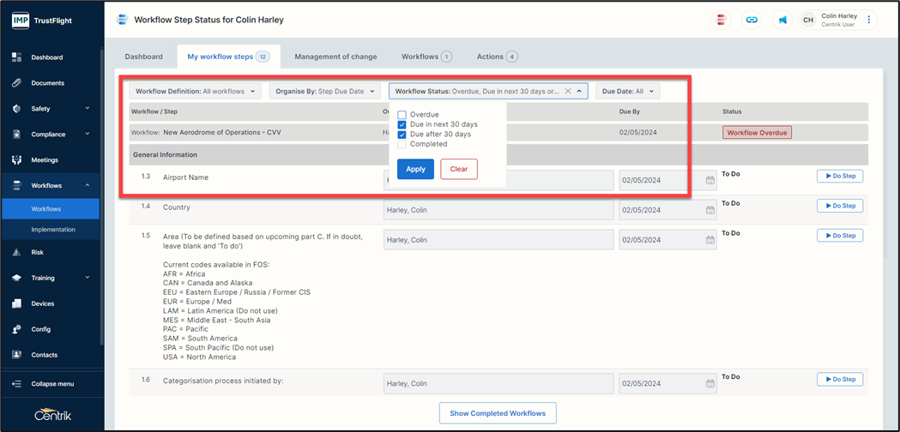Screen dimensions: 900x432
Task: Click the link icon in header
Action: (752, 20)
